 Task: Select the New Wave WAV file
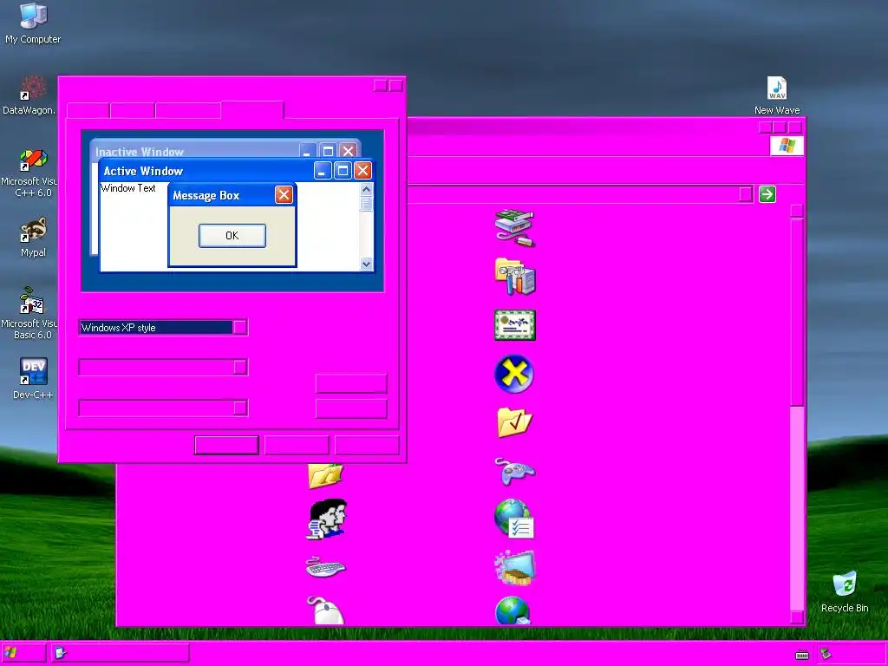[x=776, y=95]
